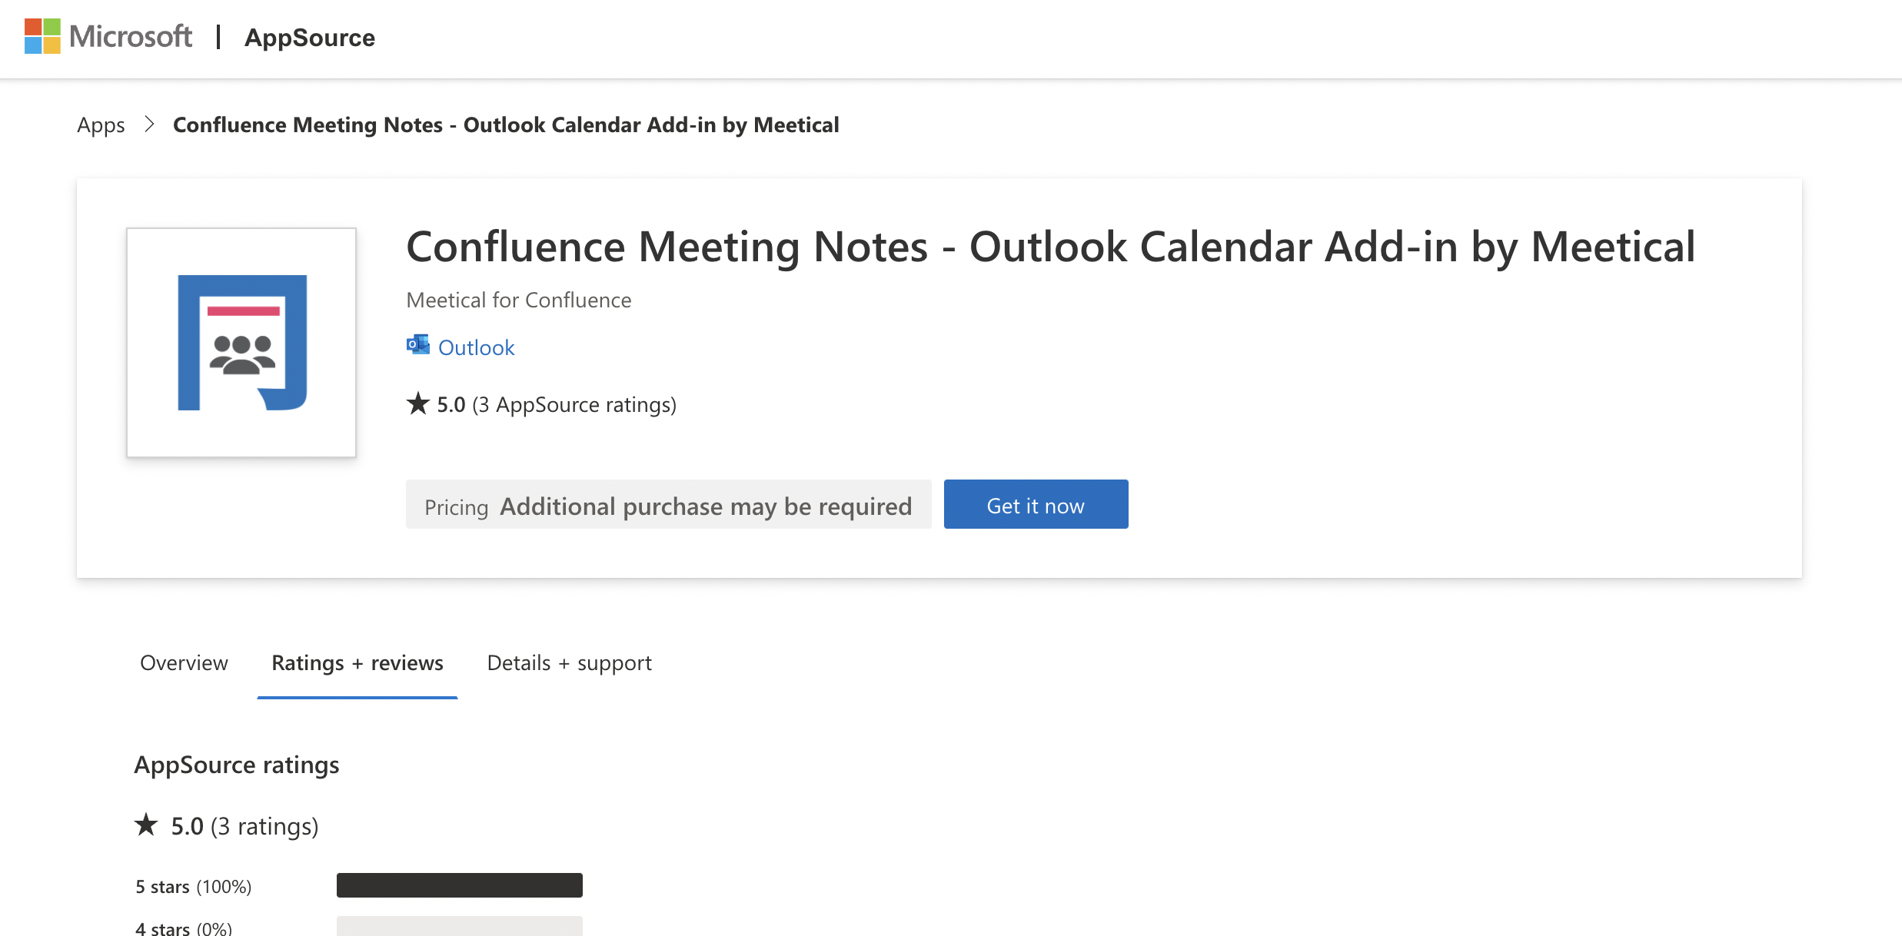Click the star beside 5.0 ratings summary
Image resolution: width=1902 pixels, height=936 pixels.
click(146, 825)
